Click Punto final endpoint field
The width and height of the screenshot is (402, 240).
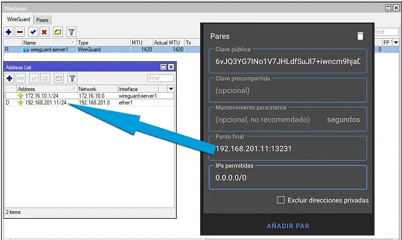(288, 149)
